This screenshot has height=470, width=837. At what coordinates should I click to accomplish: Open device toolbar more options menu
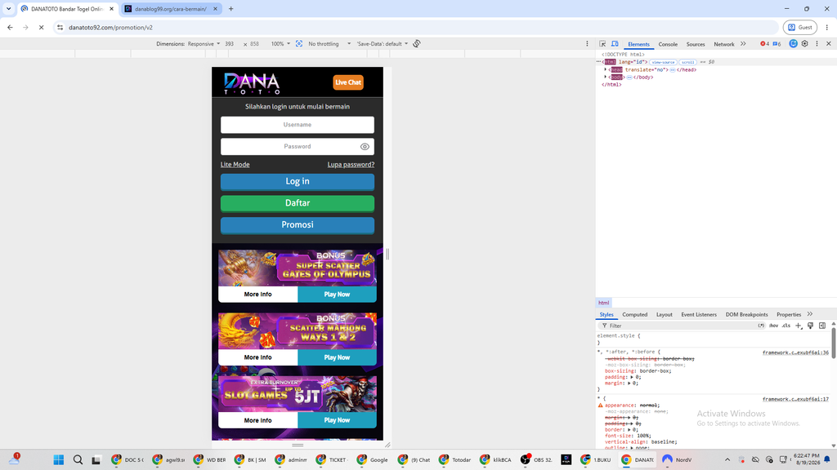(x=587, y=44)
